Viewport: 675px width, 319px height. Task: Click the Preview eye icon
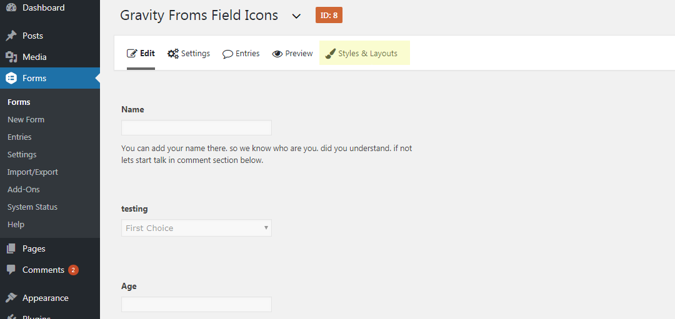pyautogui.click(x=277, y=54)
